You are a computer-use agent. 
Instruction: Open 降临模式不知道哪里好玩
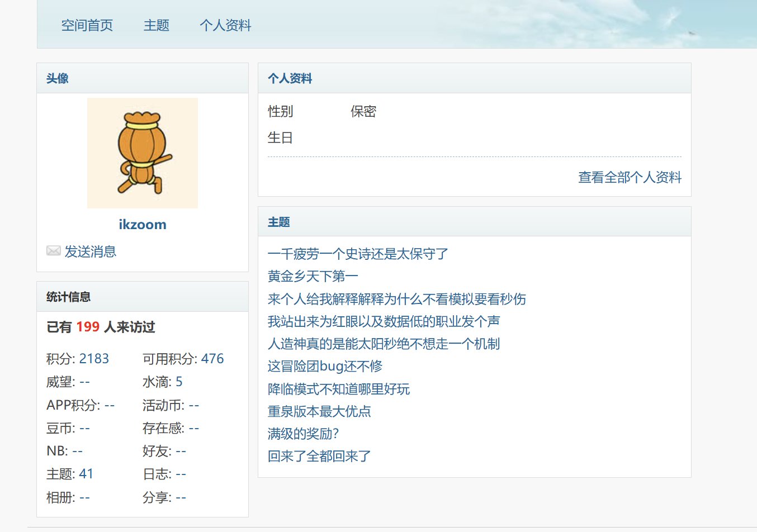[338, 389]
